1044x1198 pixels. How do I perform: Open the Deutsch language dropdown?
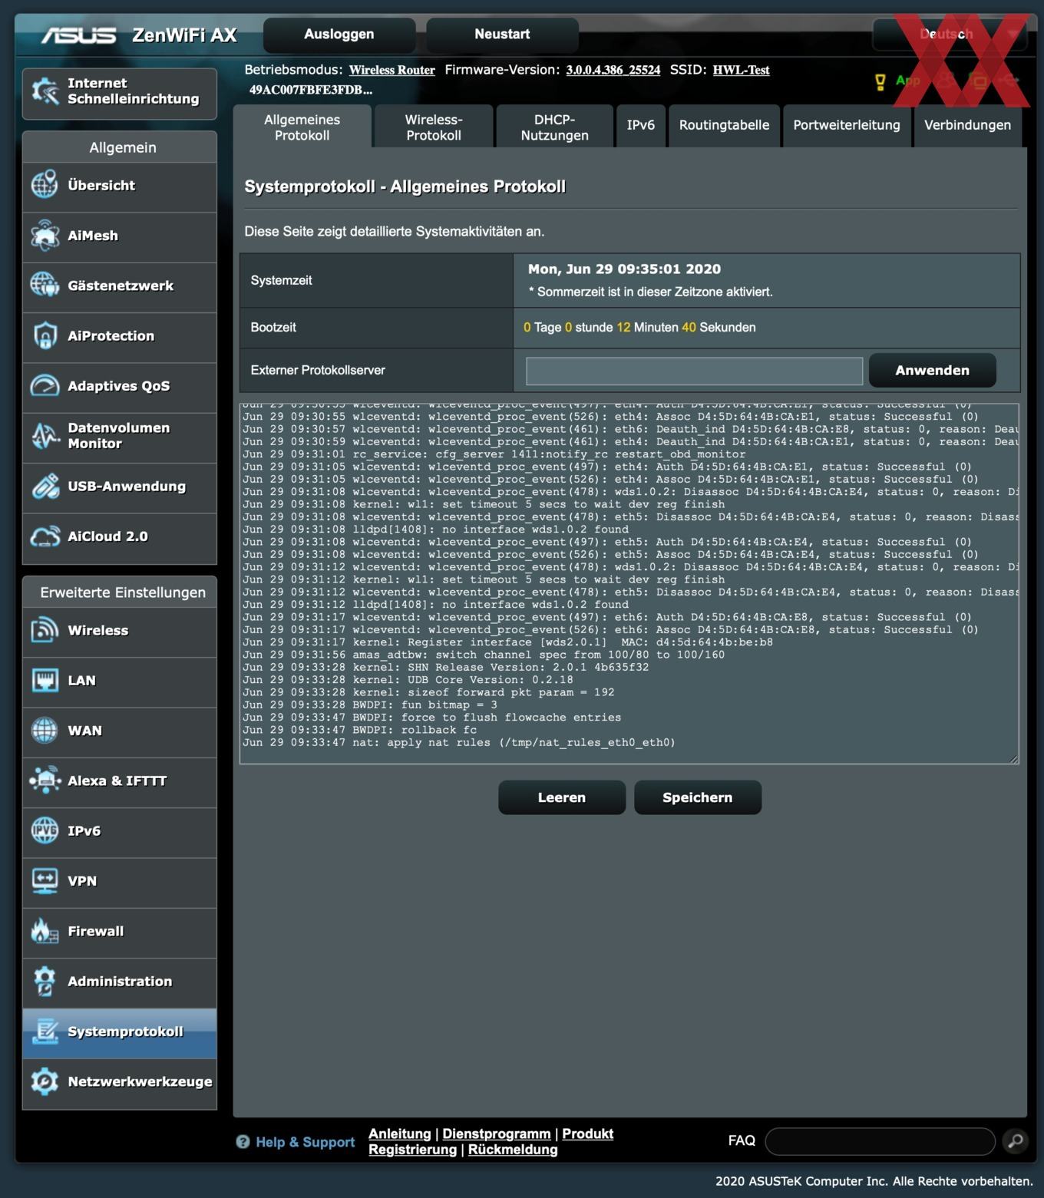(x=950, y=35)
